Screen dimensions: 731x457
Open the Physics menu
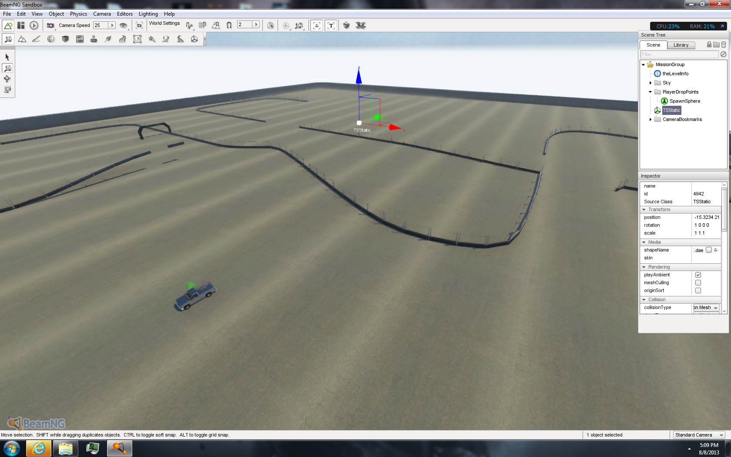coord(78,14)
